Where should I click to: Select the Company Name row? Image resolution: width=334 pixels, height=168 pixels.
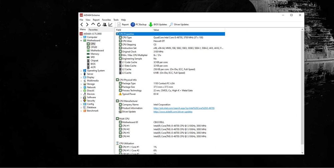[x=170, y=104]
